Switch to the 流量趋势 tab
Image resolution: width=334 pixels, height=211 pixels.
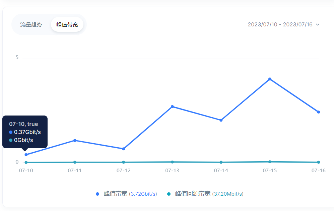31,24
